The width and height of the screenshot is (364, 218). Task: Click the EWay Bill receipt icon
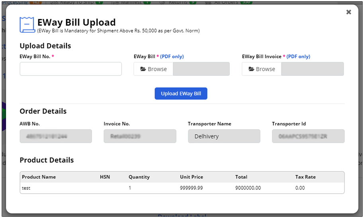27,25
